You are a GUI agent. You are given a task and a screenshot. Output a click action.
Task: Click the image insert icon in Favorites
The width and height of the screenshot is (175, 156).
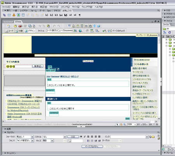(x=19, y=15)
